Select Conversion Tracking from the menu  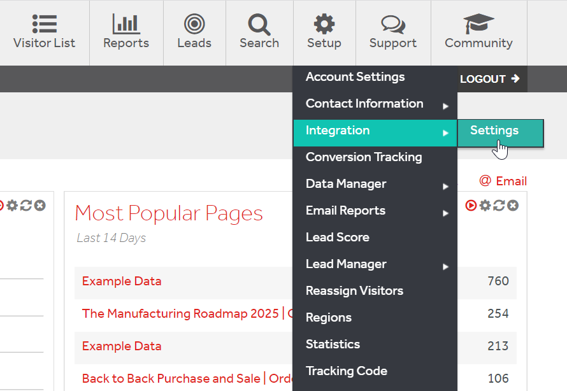(x=364, y=157)
